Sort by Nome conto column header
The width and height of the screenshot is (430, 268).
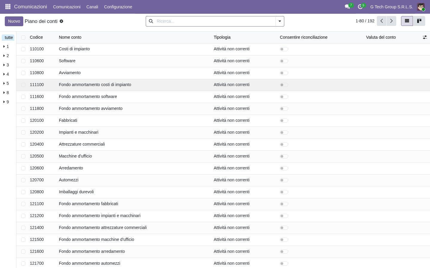70,37
